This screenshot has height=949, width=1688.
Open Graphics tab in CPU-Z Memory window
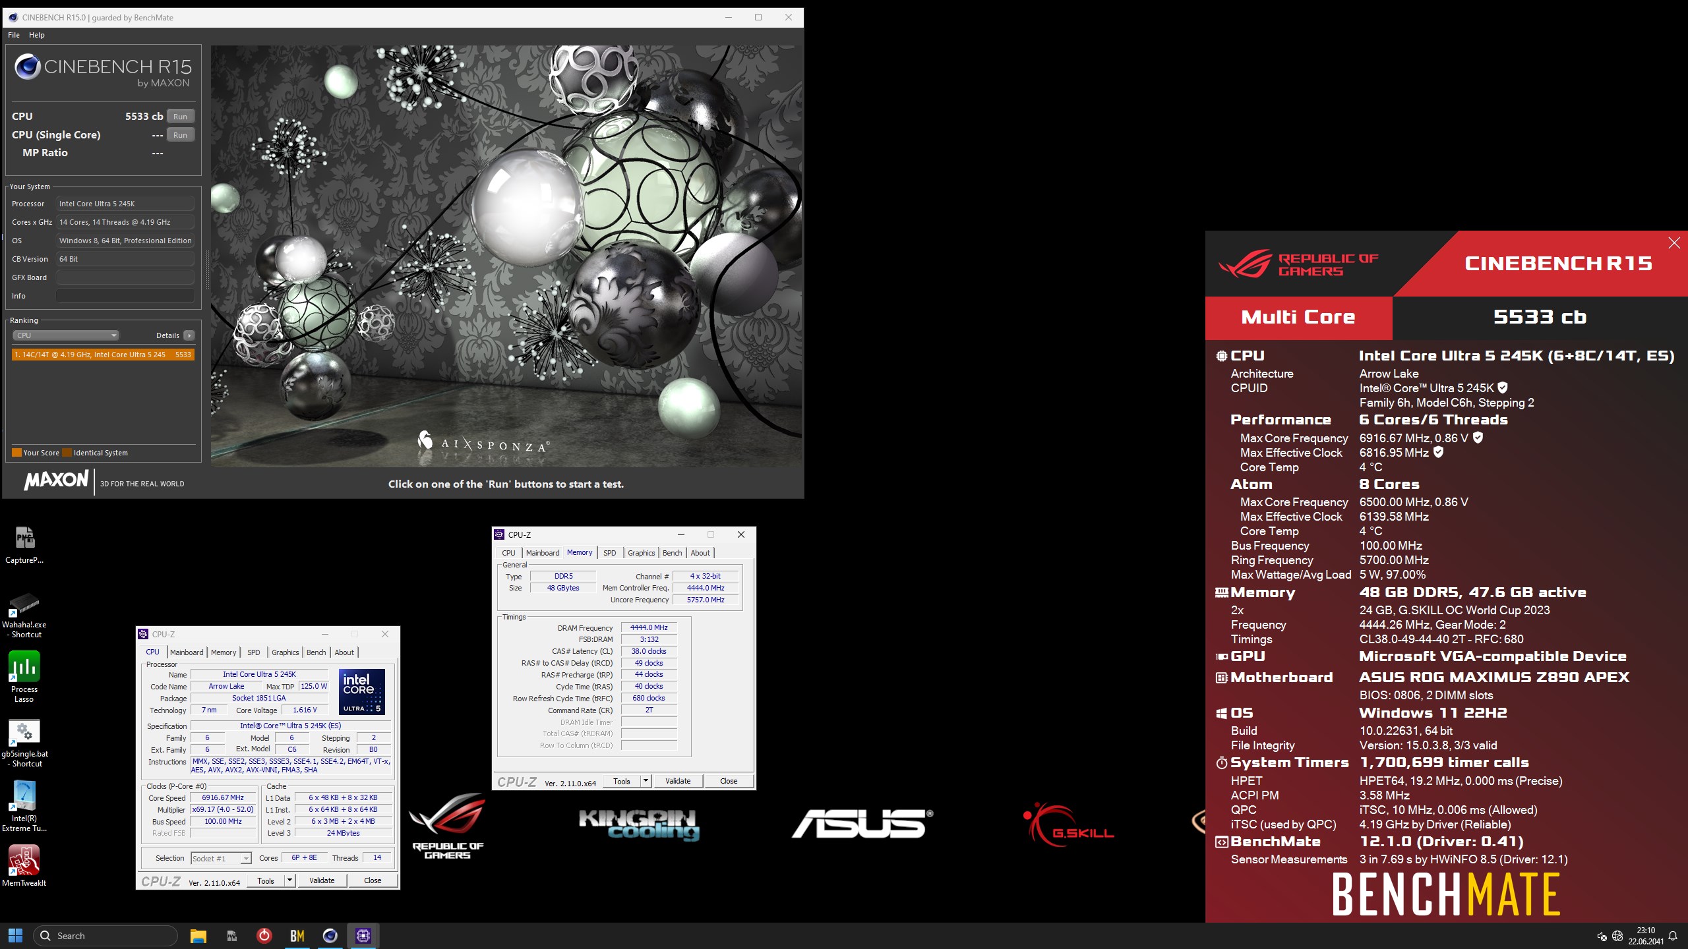pyautogui.click(x=641, y=553)
